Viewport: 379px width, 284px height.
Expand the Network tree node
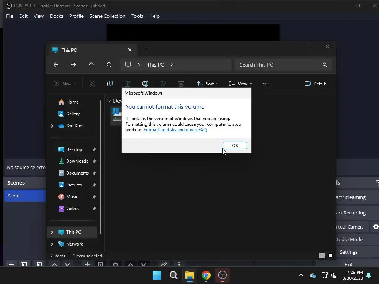(x=52, y=244)
